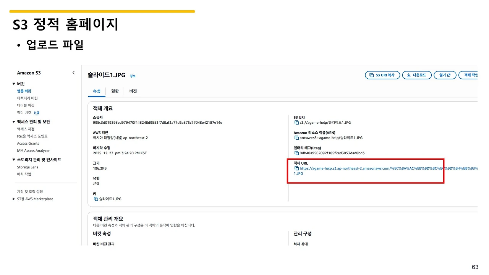The image size is (489, 275).
Task: Click the 객체 개요 section heading
Action: click(103, 108)
